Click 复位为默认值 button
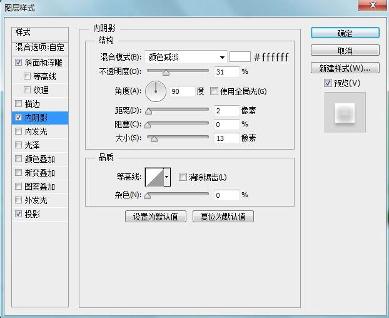 pyautogui.click(x=223, y=217)
